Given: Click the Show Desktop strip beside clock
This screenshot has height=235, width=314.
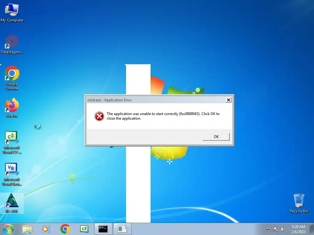Looking at the screenshot, I should [312, 229].
